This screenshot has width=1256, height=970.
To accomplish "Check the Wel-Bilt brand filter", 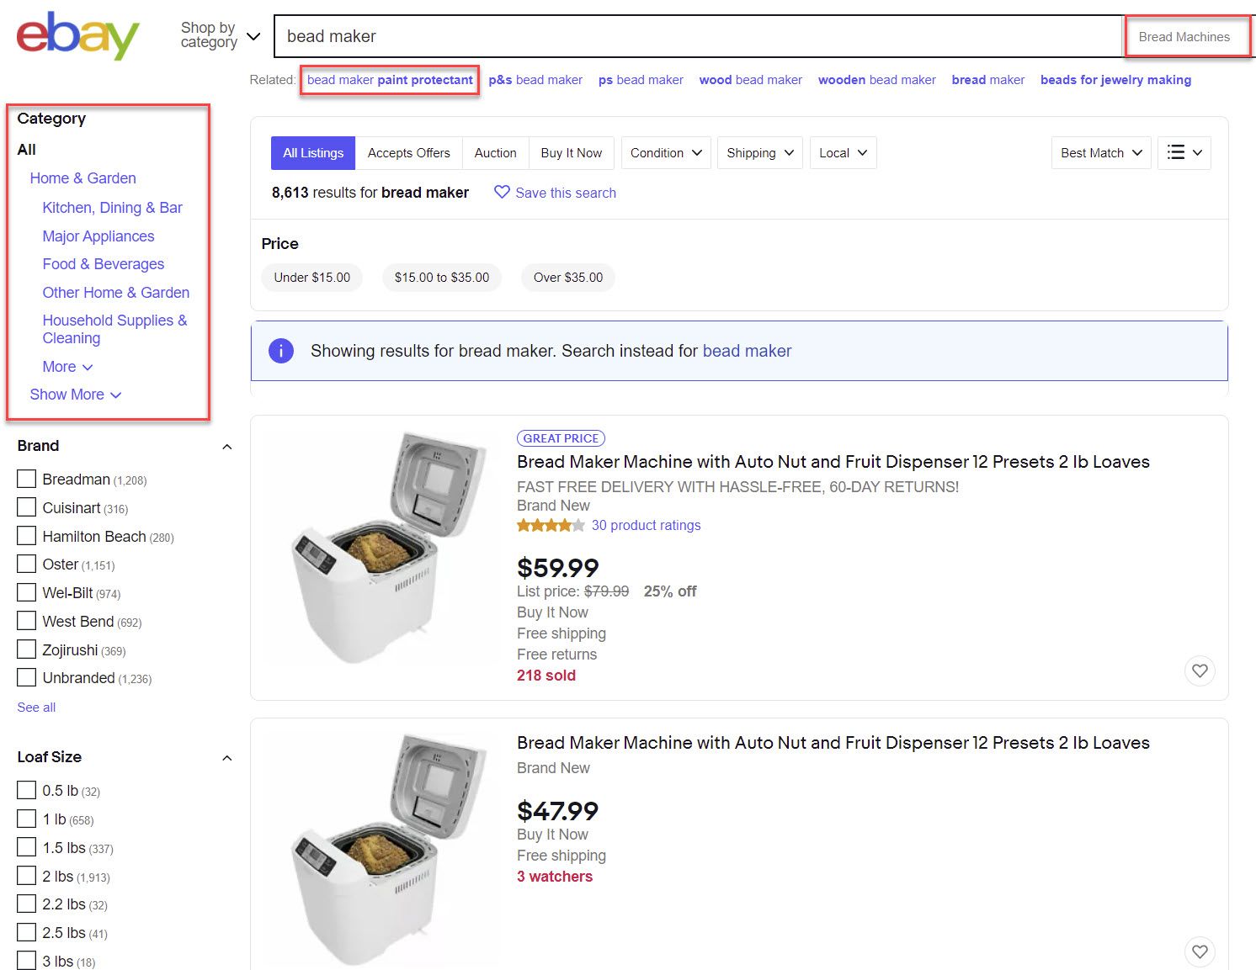I will (x=27, y=592).
